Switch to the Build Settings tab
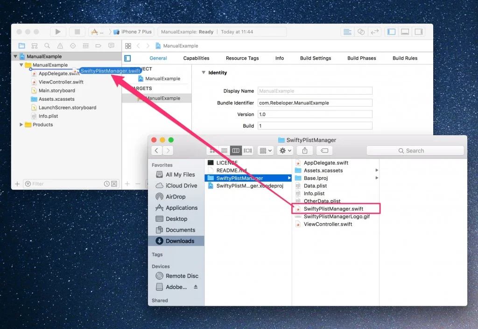Viewport: 478px width, 329px height. coord(316,58)
